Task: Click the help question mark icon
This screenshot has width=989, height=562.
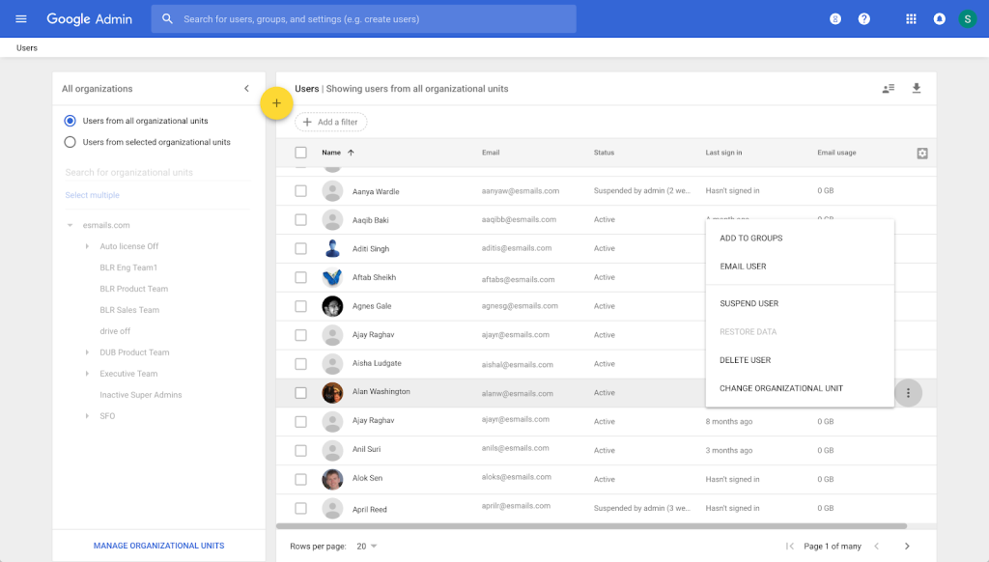Action: pyautogui.click(x=864, y=17)
